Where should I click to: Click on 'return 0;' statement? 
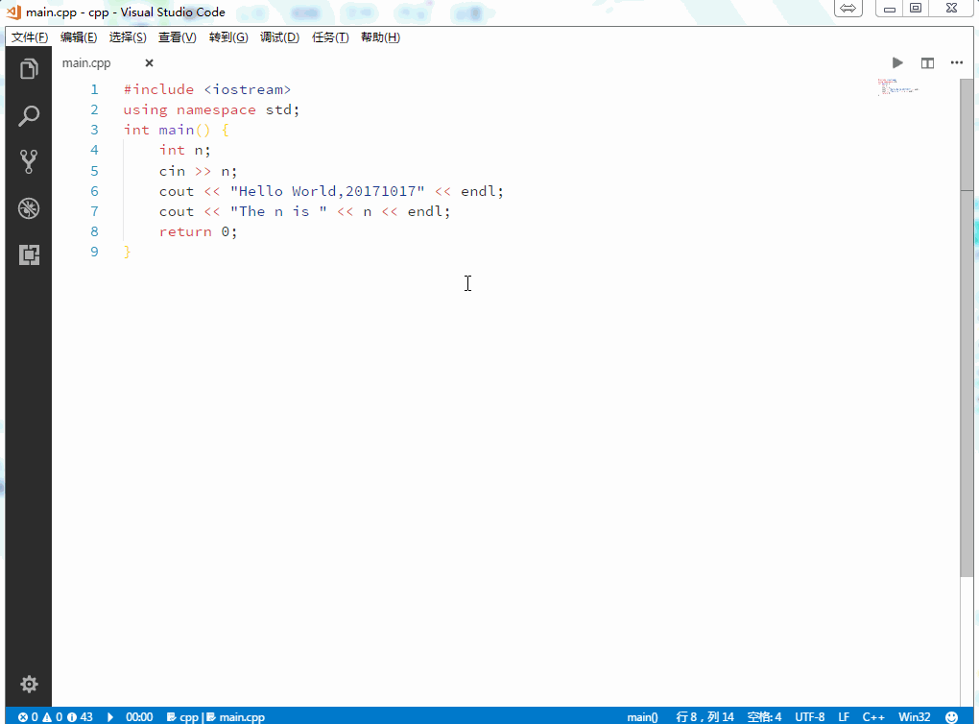point(198,231)
